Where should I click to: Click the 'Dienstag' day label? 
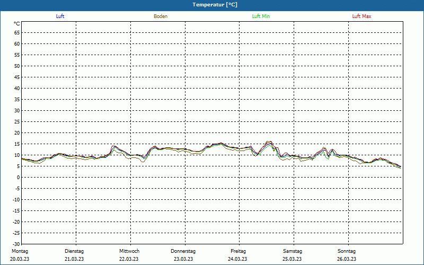click(74, 251)
